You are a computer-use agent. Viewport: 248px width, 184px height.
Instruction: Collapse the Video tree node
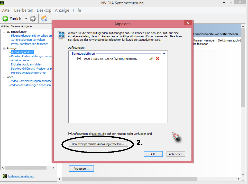(x=4, y=77)
